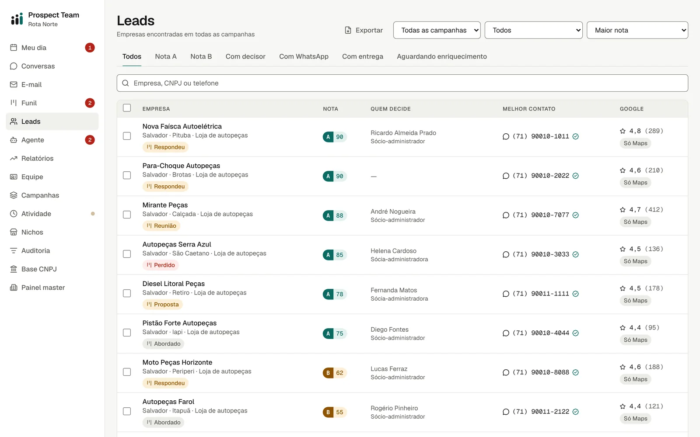The width and height of the screenshot is (700, 437).
Task: Click the Atividade clock icon
Action: coord(14,214)
